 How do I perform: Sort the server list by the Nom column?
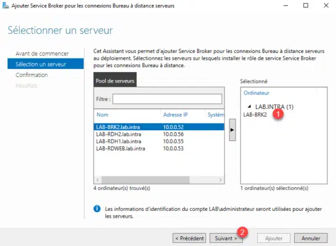102,115
